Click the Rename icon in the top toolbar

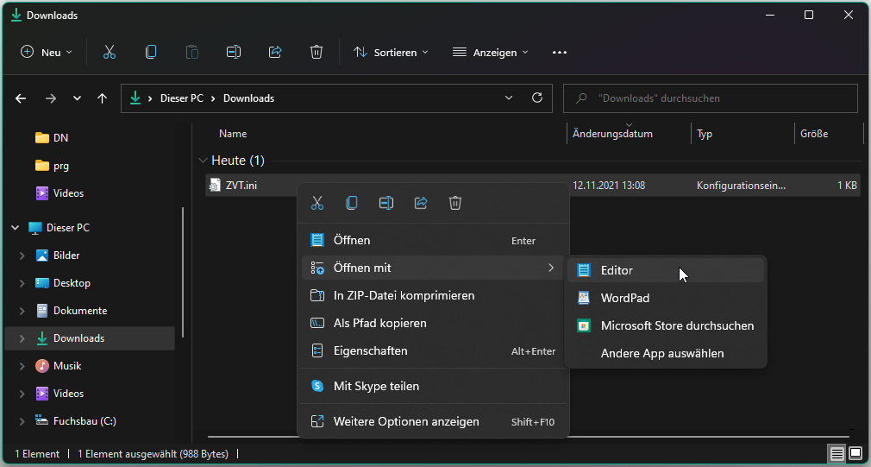234,53
